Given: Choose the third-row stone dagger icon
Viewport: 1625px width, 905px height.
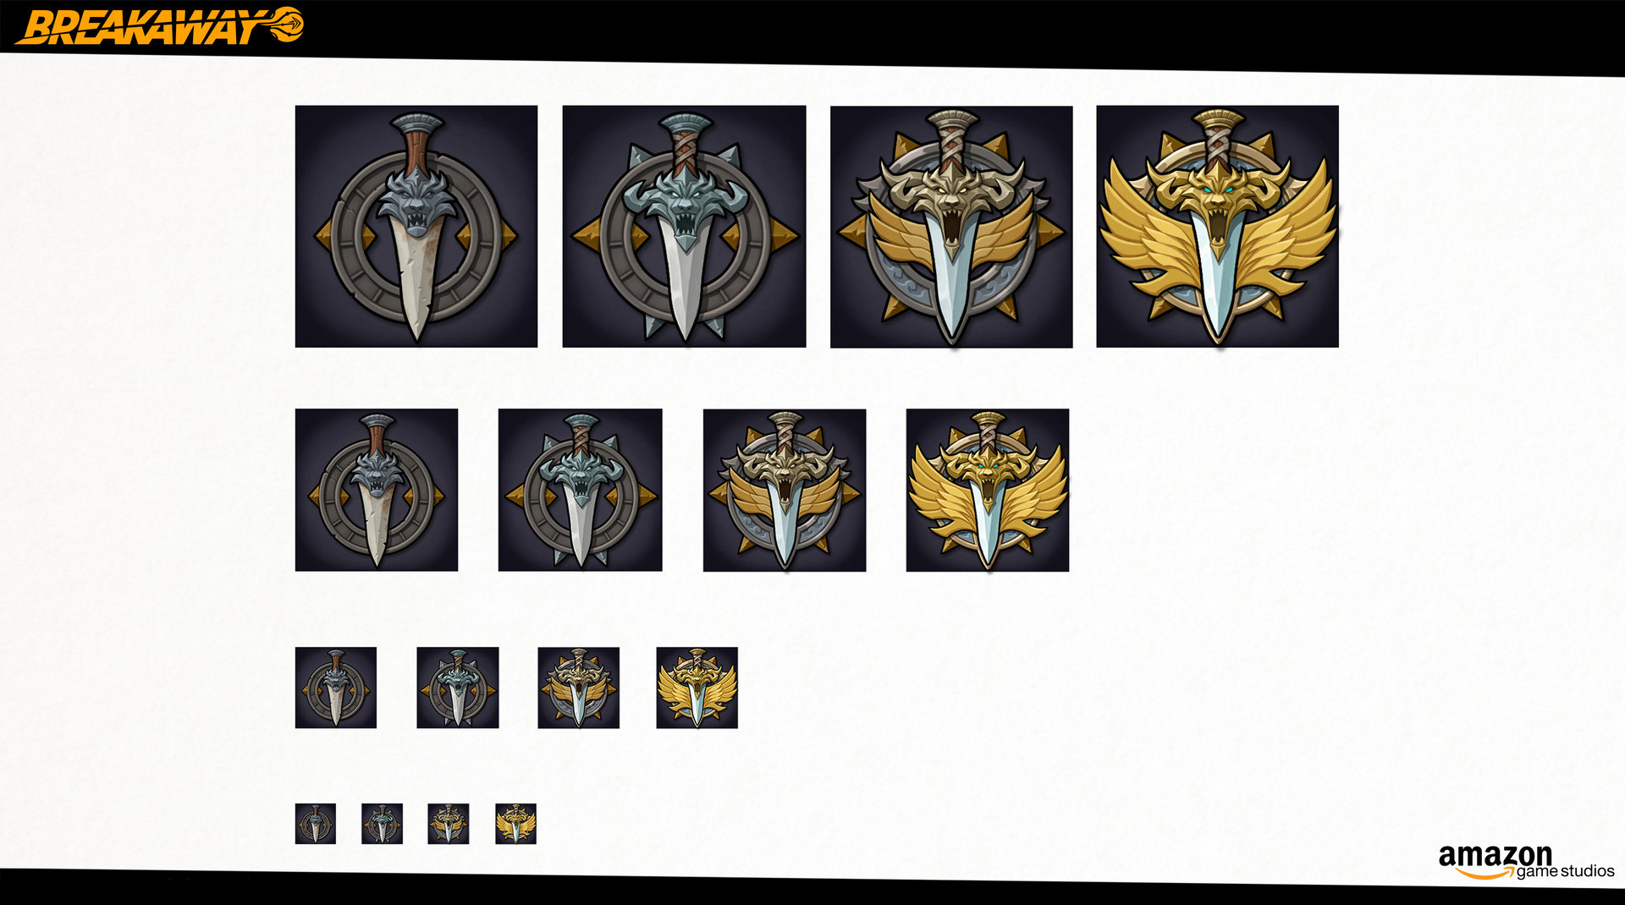Looking at the screenshot, I should point(336,688).
